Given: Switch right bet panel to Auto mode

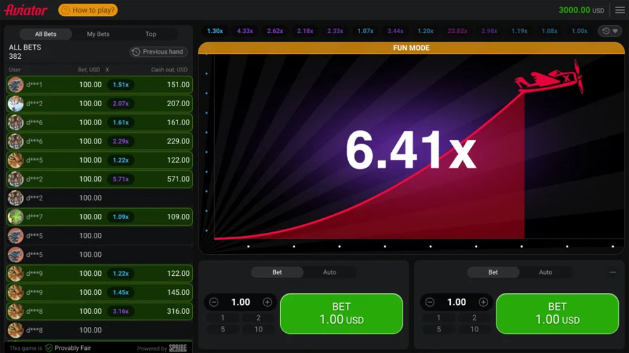Looking at the screenshot, I should 545,272.
